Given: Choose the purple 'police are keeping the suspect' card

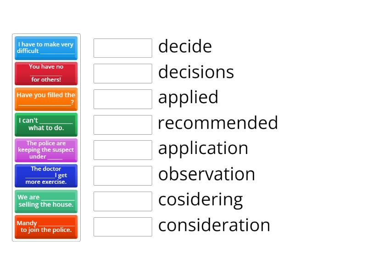Looking at the screenshot, I should point(46,150).
